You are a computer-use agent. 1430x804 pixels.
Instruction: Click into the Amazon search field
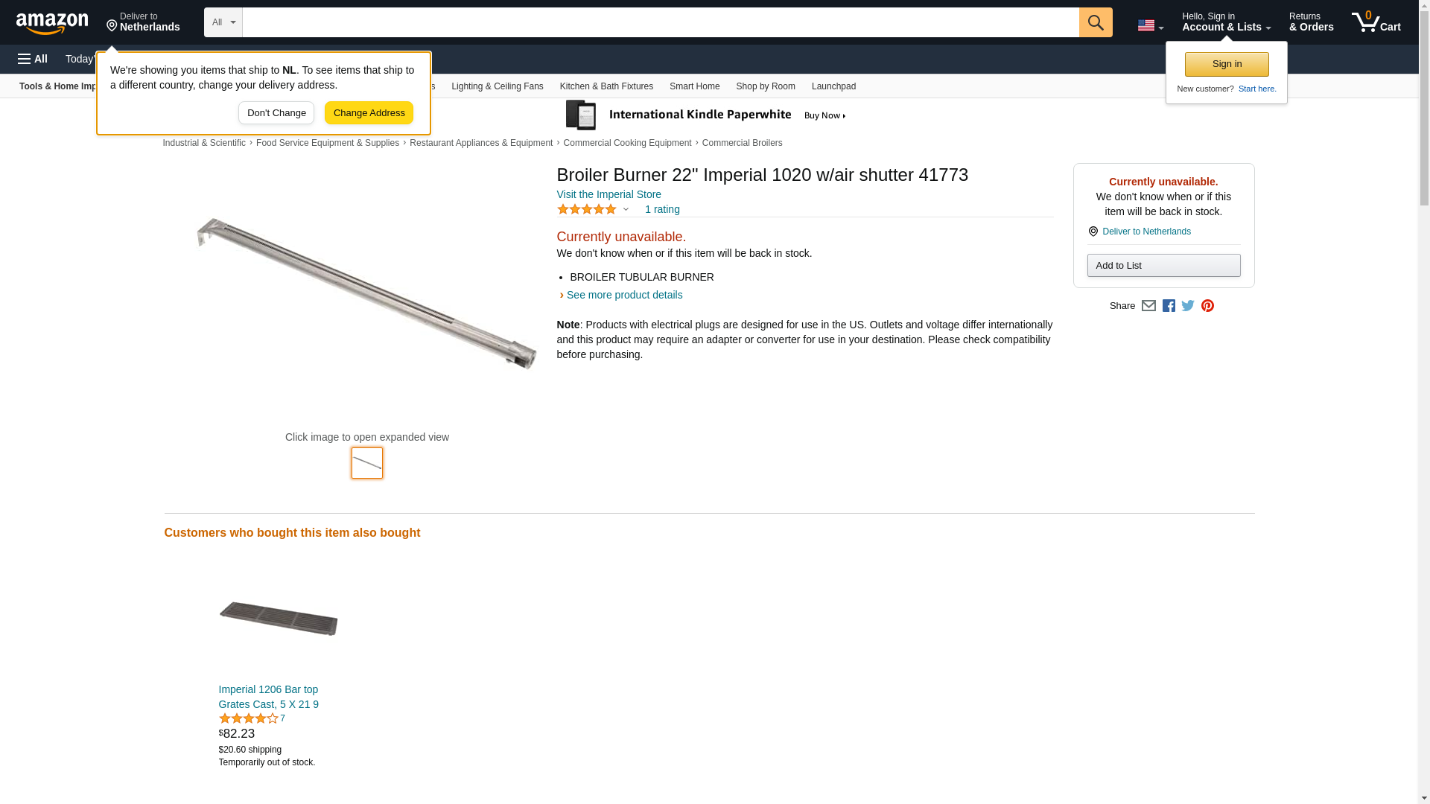(x=660, y=22)
